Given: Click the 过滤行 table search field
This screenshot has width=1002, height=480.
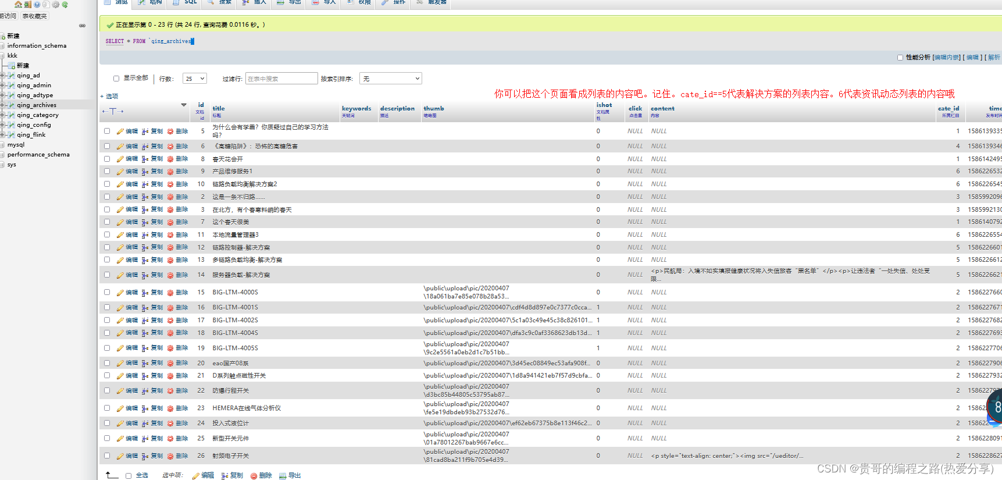Looking at the screenshot, I should 281,79.
